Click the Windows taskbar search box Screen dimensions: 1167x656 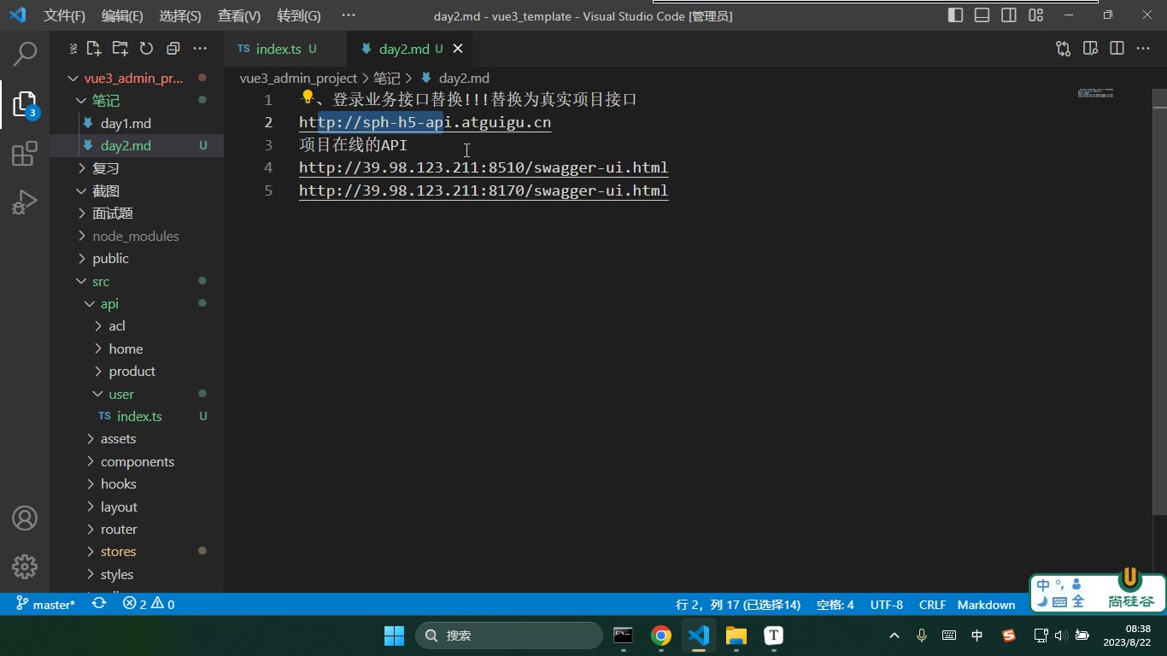[509, 635]
